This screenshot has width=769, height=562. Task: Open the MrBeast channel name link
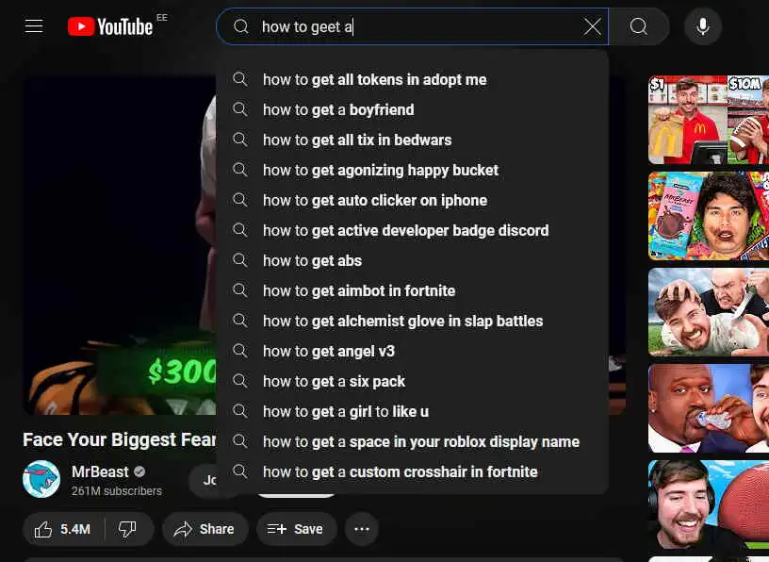(x=100, y=471)
